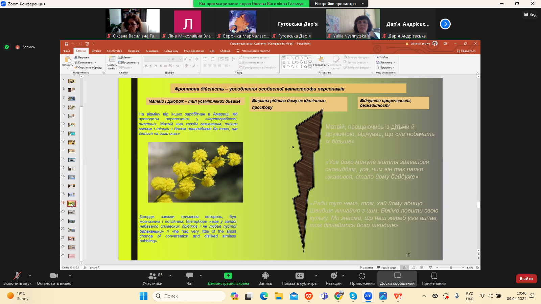This screenshot has height=304, width=541.
Task: Unmute the microphone in Zoom
Action: tap(17, 276)
